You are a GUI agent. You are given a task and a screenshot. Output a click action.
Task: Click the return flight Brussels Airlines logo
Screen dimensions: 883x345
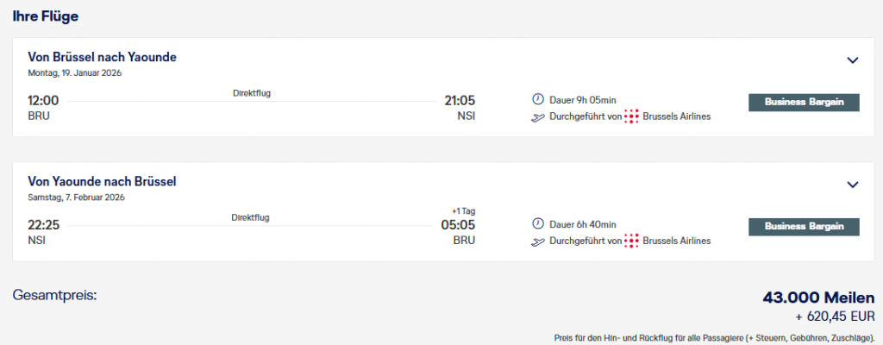coord(632,241)
